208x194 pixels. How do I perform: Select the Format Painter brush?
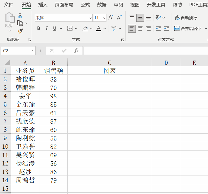20,31
